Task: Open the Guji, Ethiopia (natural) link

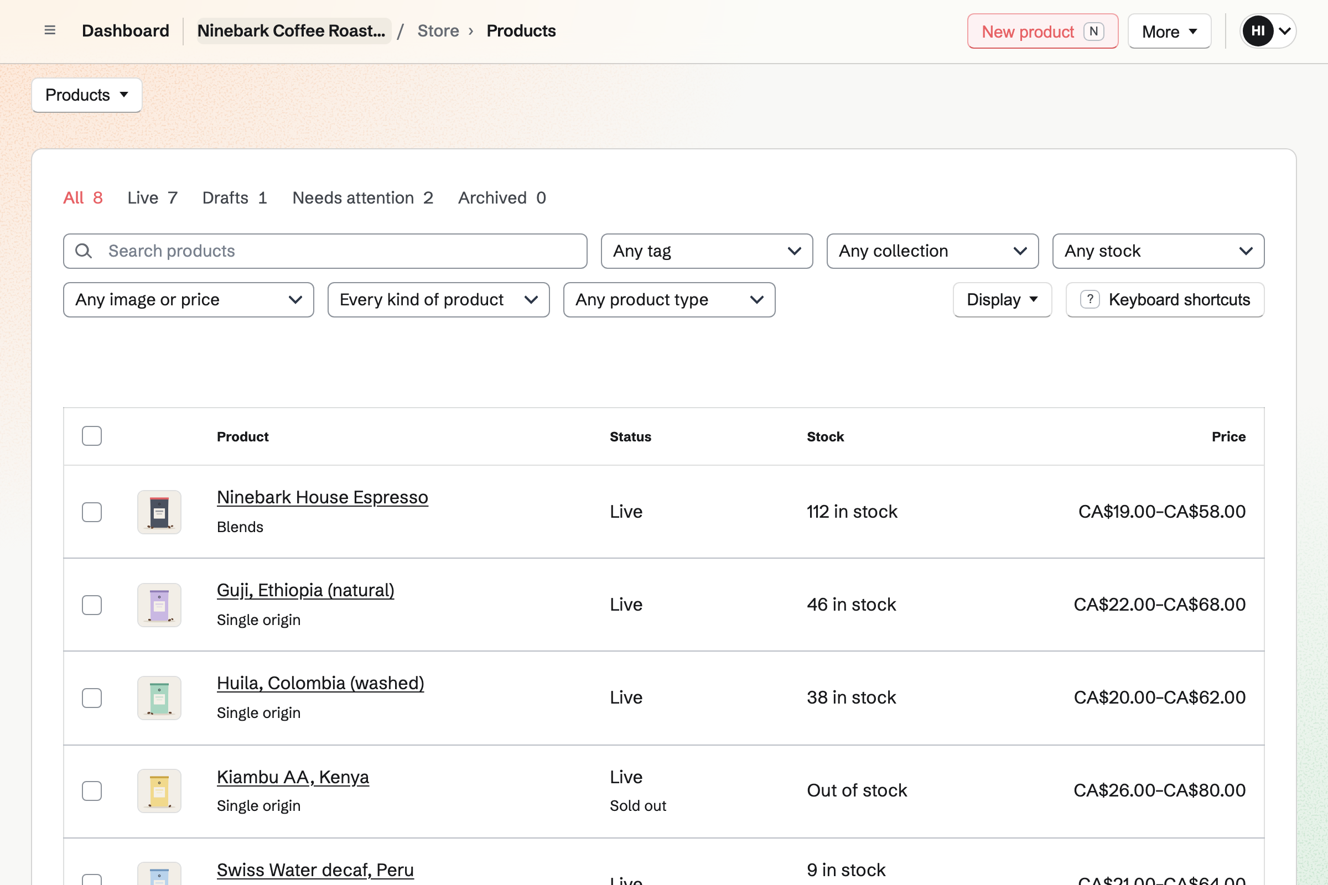Action: (305, 590)
